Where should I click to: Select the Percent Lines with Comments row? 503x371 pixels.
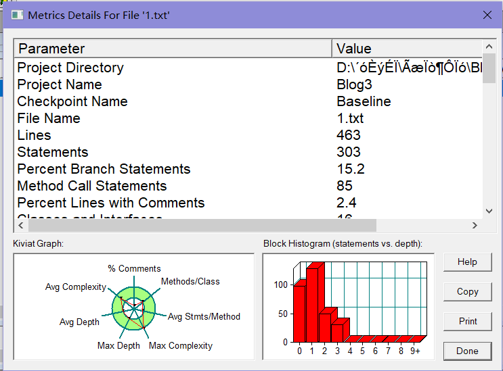pyautogui.click(x=248, y=203)
